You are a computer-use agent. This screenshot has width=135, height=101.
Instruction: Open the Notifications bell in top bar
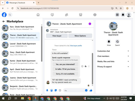123,15
